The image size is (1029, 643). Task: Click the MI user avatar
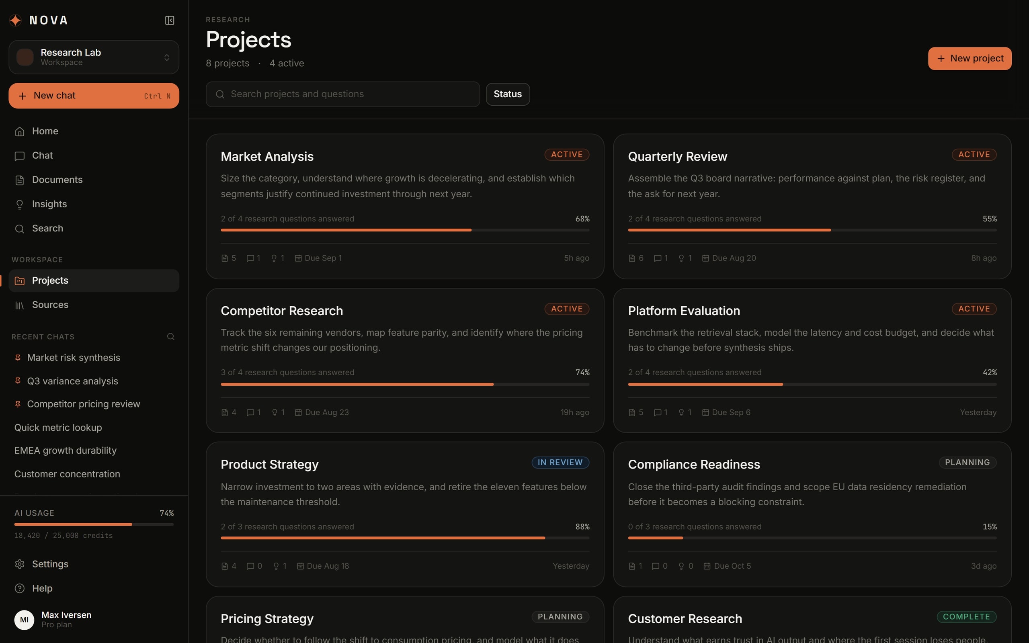(x=24, y=620)
